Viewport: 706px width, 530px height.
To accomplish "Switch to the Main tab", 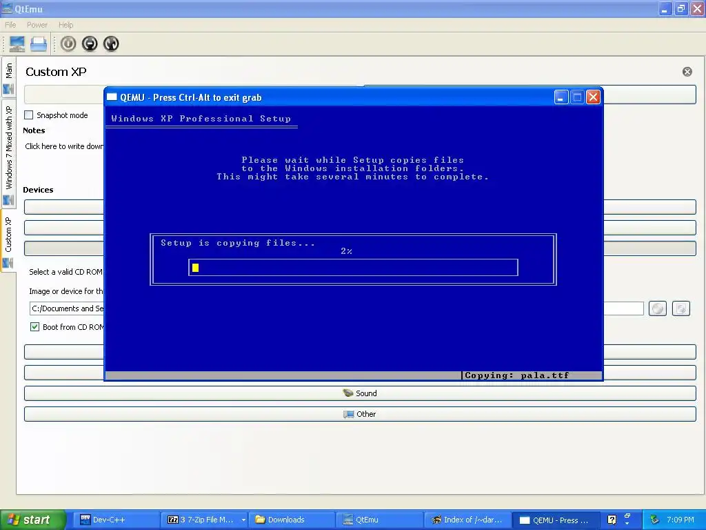I will [8, 76].
